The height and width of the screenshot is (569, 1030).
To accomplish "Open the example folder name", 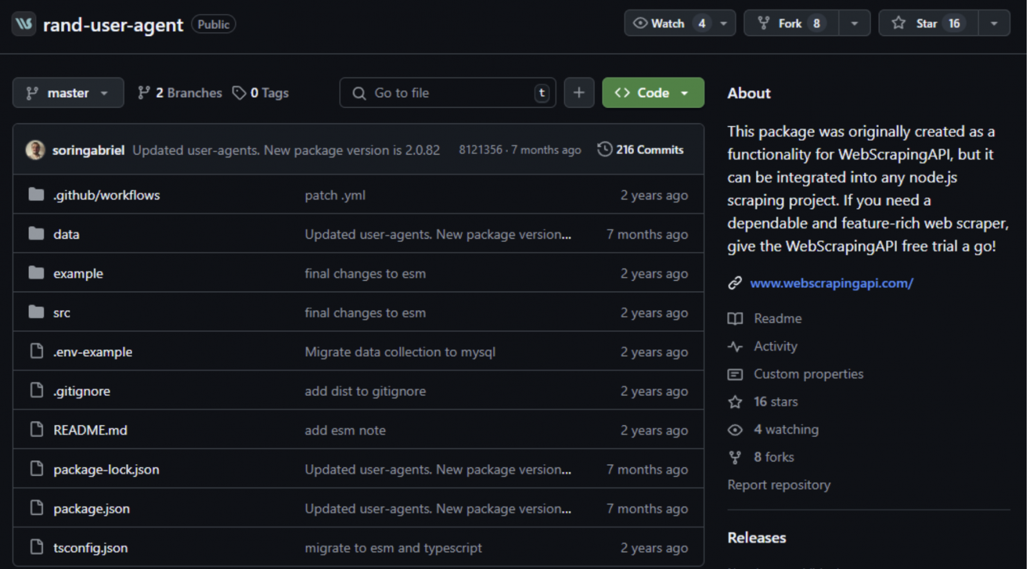I will pos(78,274).
